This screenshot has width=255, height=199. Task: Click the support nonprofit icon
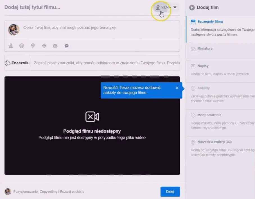[55, 46]
